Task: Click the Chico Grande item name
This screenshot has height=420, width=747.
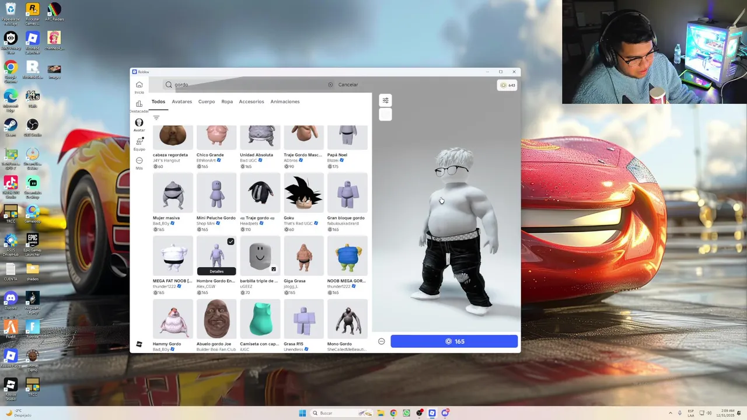Action: tap(210, 155)
